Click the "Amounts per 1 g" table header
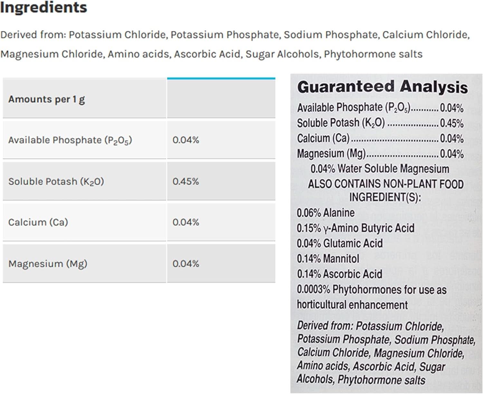This screenshot has height=394, width=483. tap(47, 99)
